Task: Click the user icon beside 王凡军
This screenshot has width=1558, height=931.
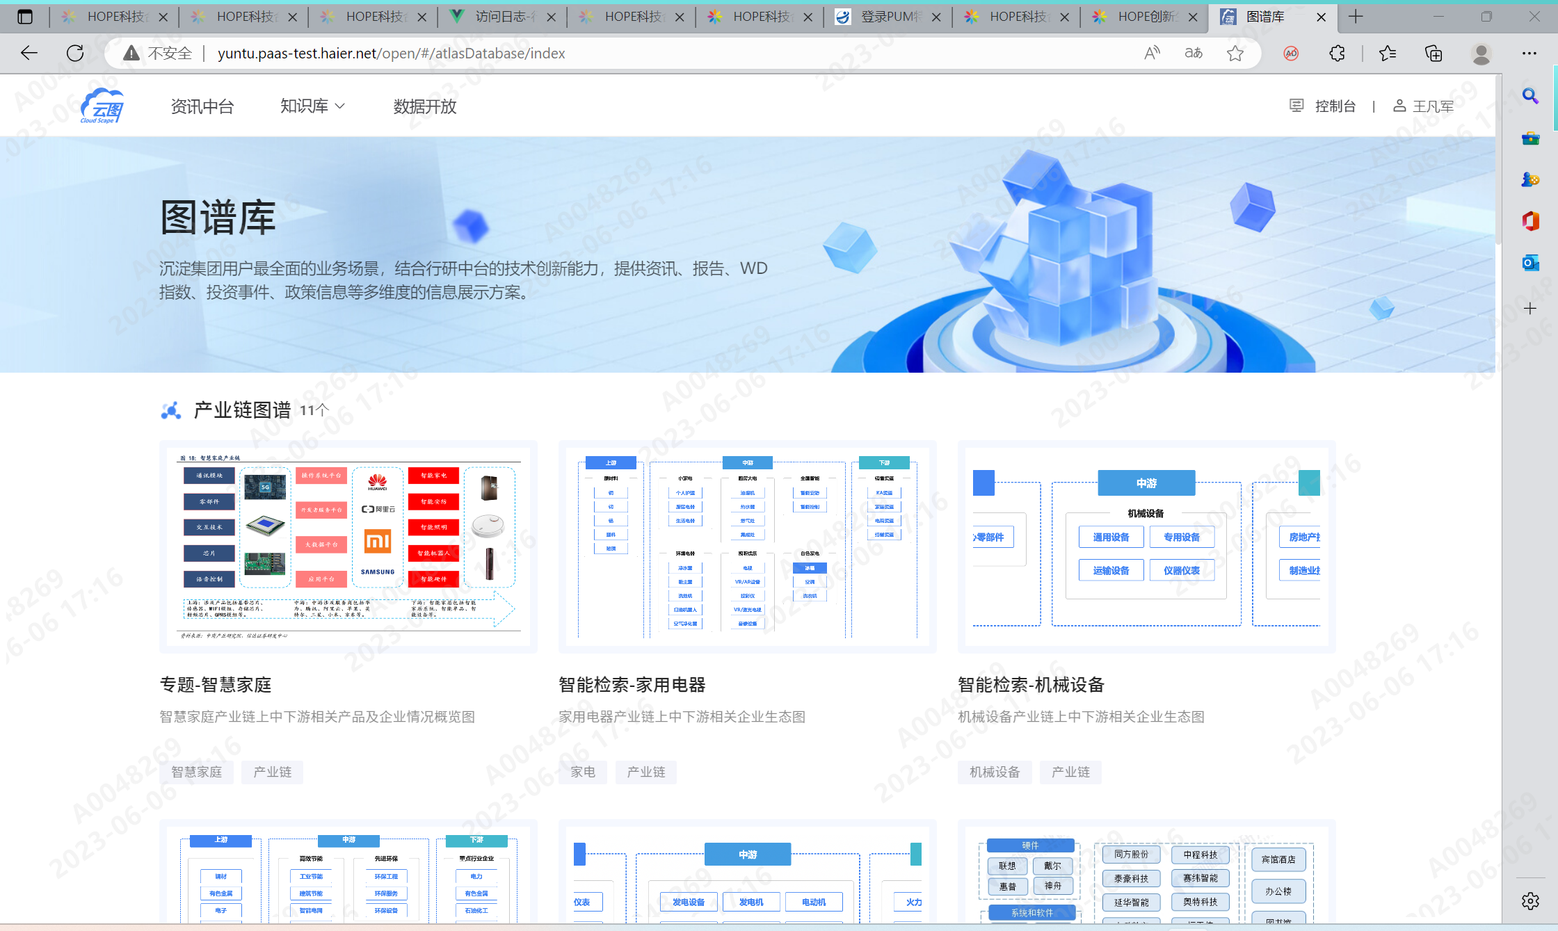Action: click(x=1399, y=106)
